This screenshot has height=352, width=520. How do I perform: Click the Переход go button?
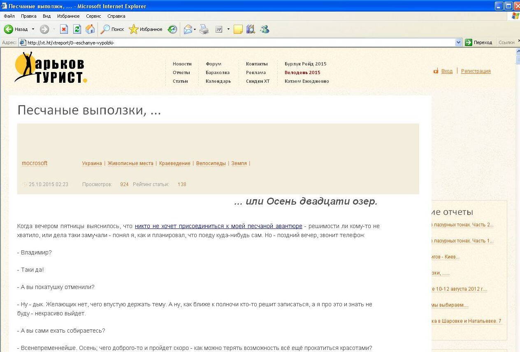[478, 42]
